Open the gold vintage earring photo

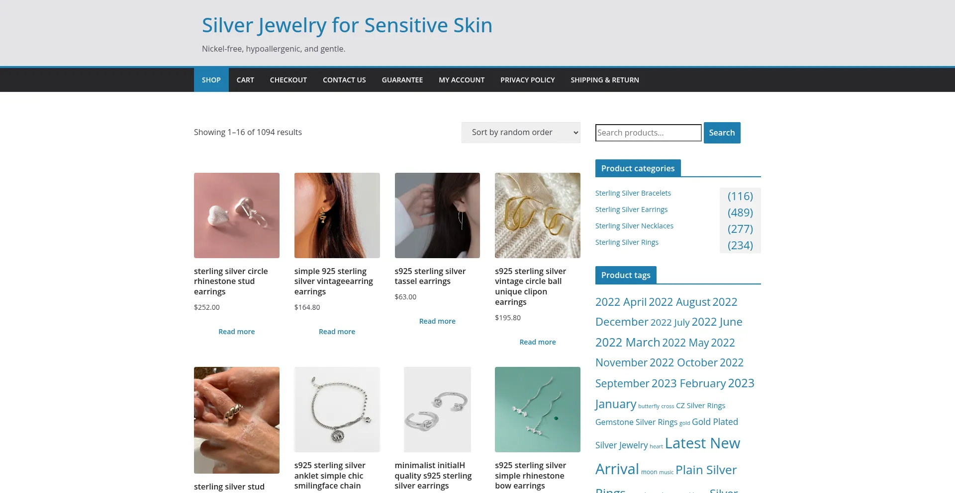click(337, 215)
